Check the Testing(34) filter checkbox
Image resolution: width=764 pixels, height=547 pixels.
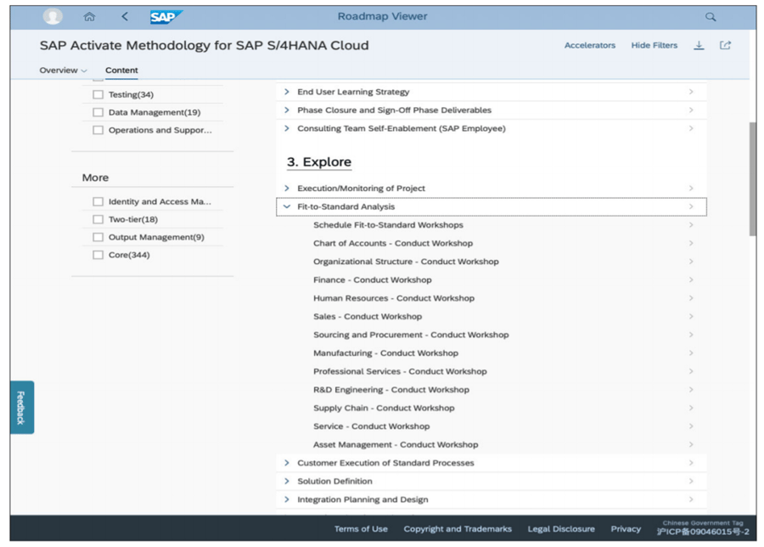click(98, 94)
